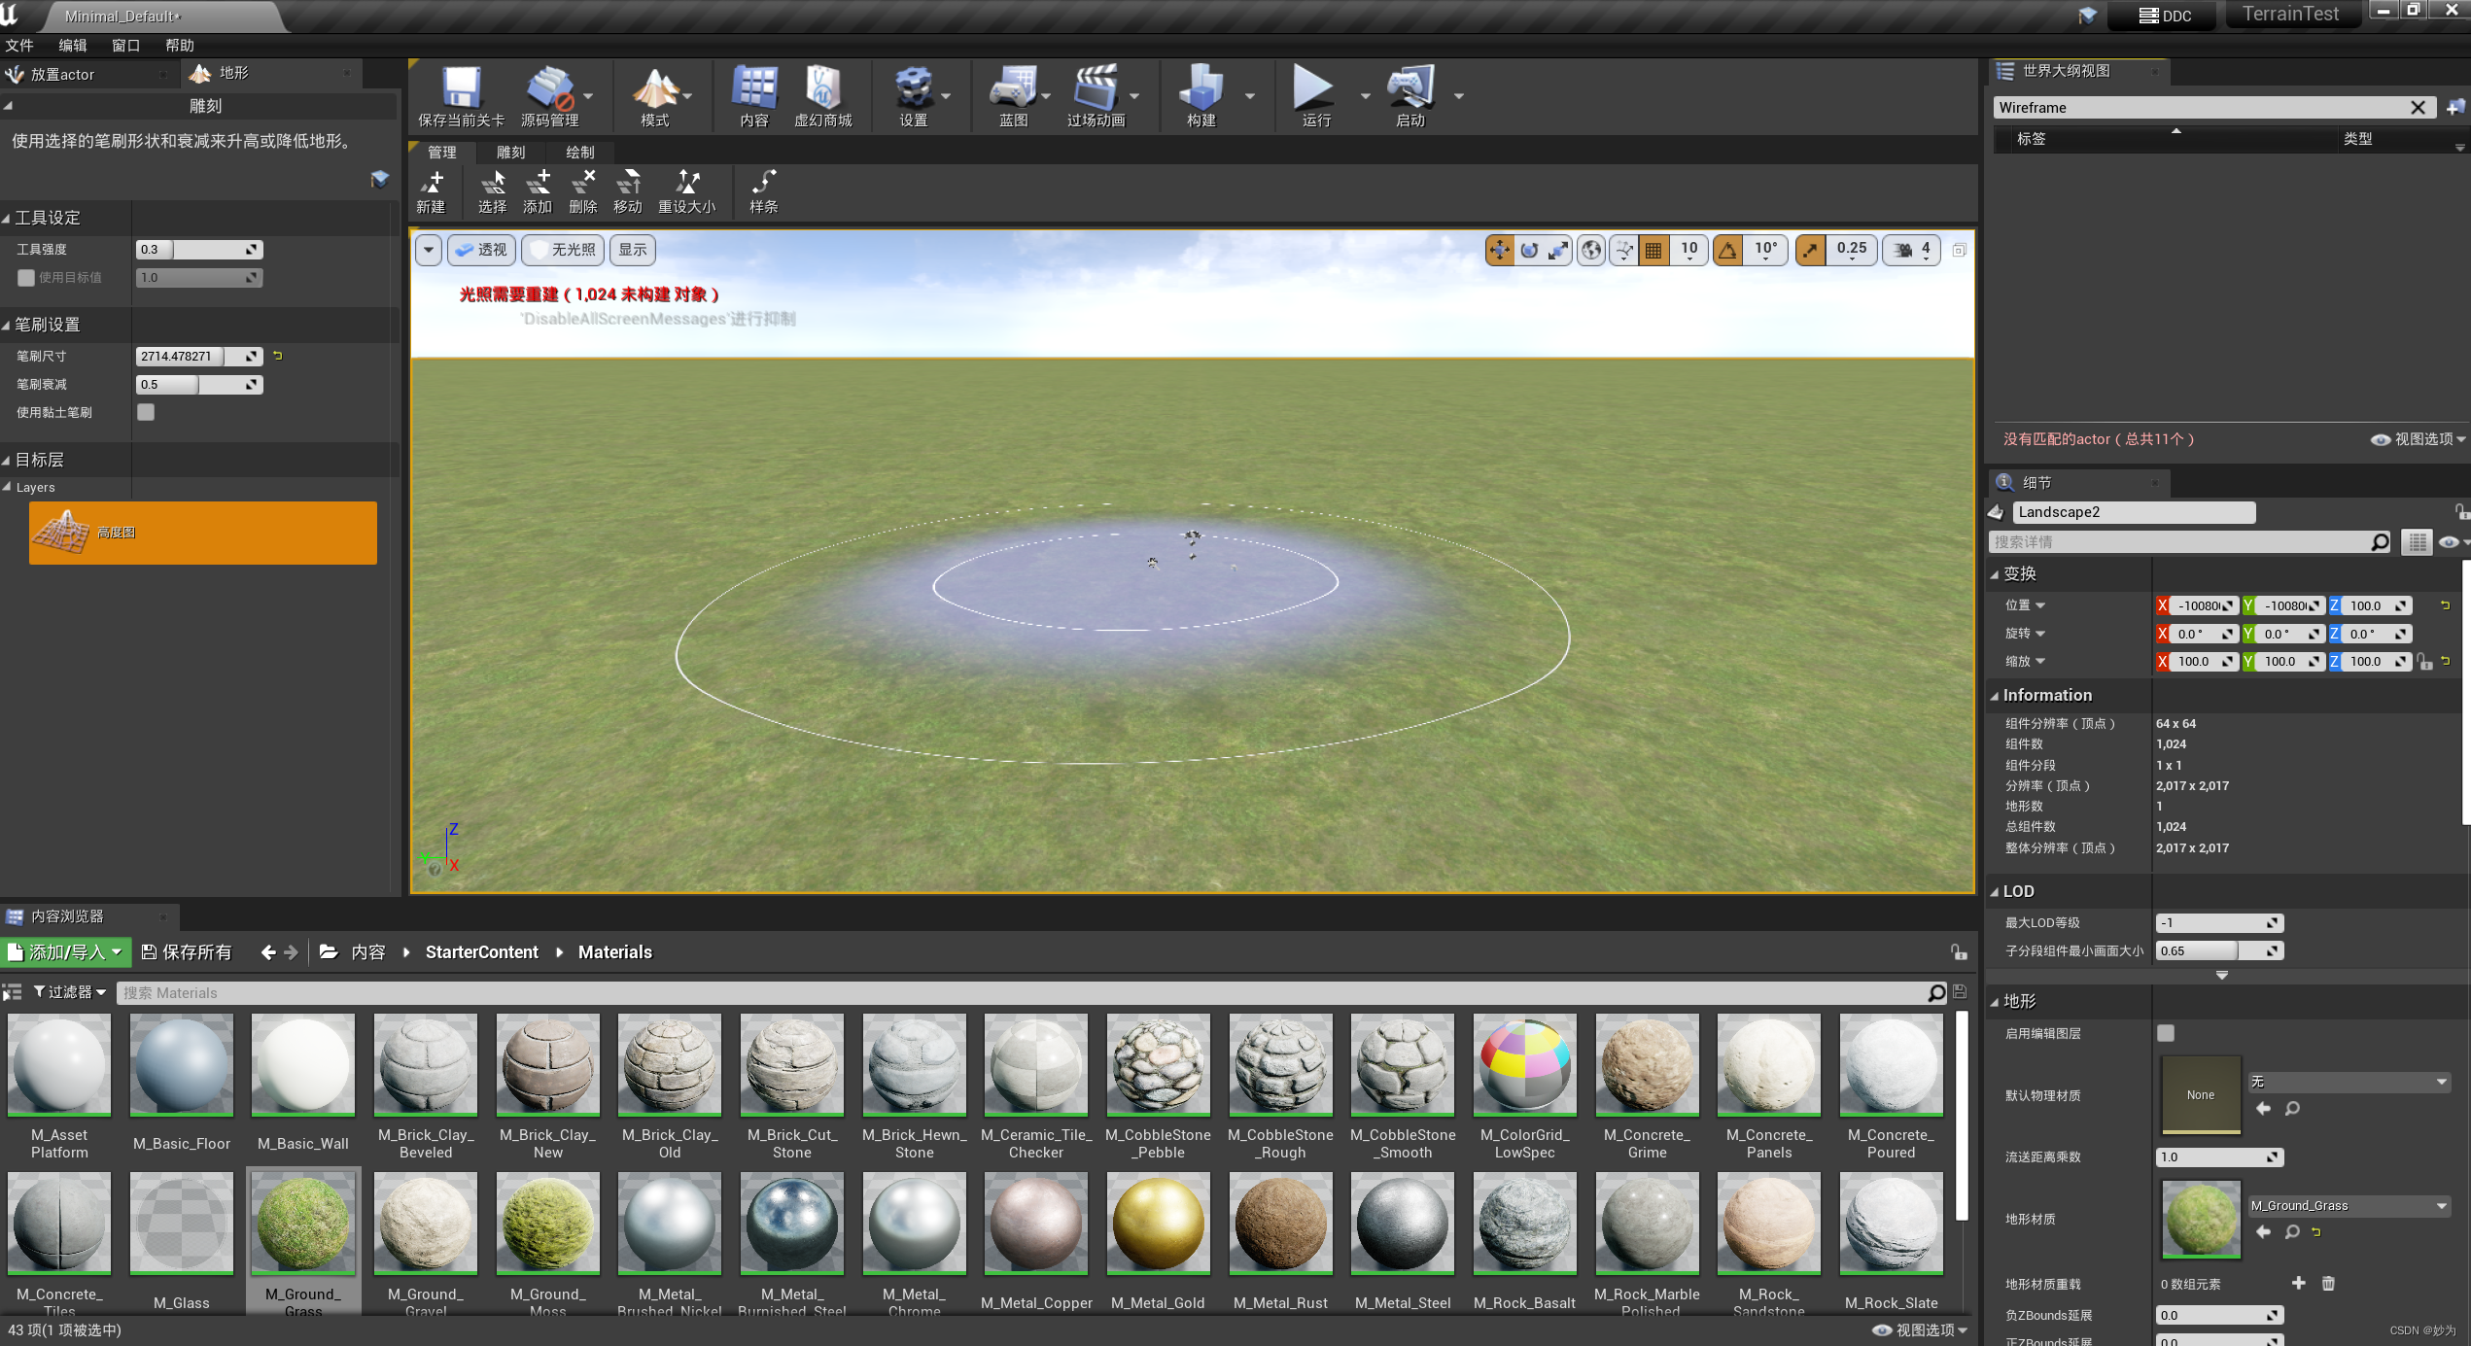Viewport: 2471px width, 1346px height.
Task: Open 过场动画 cinematics
Action: click(1096, 96)
